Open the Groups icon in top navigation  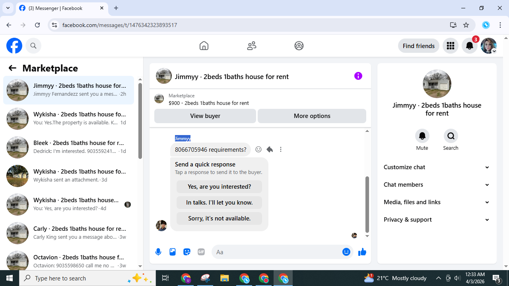click(299, 46)
